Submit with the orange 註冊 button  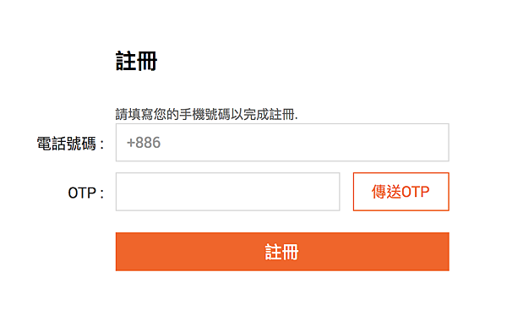(282, 252)
